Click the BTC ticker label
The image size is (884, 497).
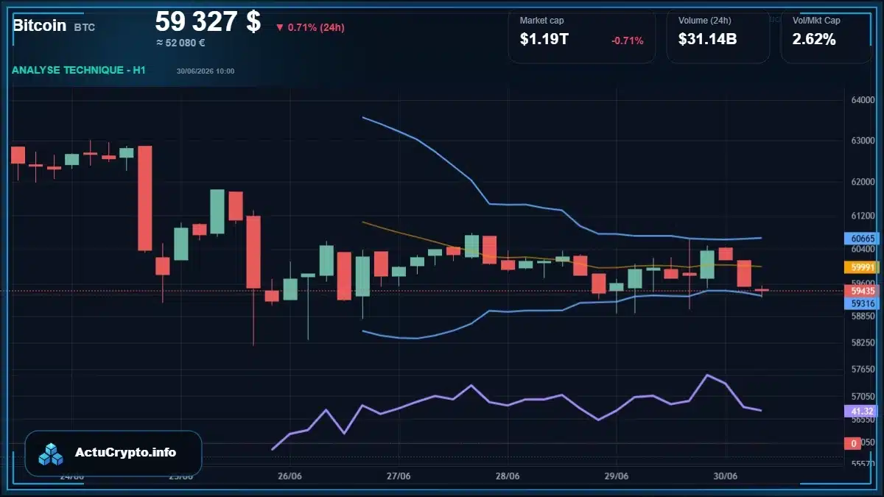[85, 27]
